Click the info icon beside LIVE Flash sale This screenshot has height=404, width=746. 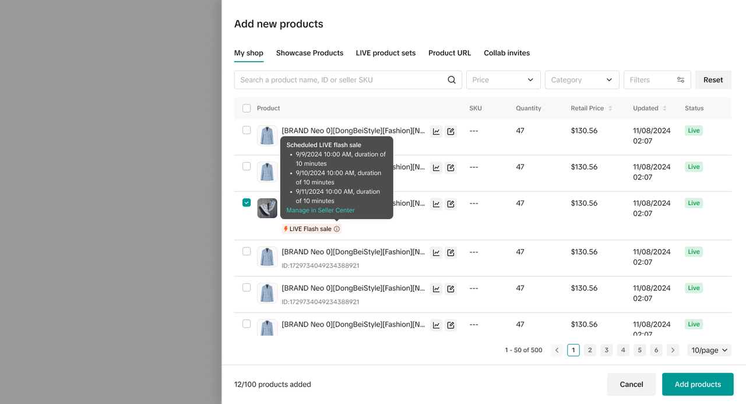point(337,229)
